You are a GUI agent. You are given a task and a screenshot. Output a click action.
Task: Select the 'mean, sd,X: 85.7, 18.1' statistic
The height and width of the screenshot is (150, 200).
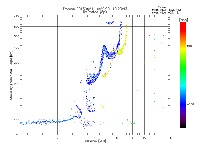pyautogui.click(x=166, y=12)
